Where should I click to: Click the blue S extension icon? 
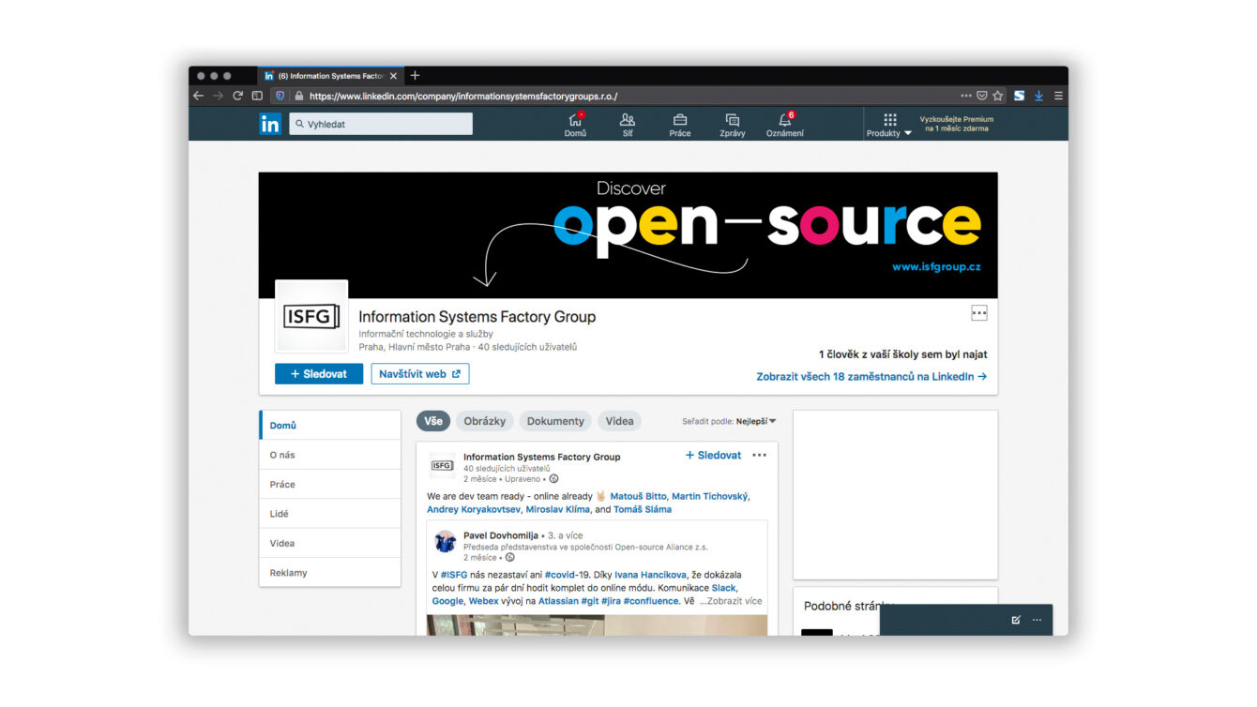coord(1020,96)
